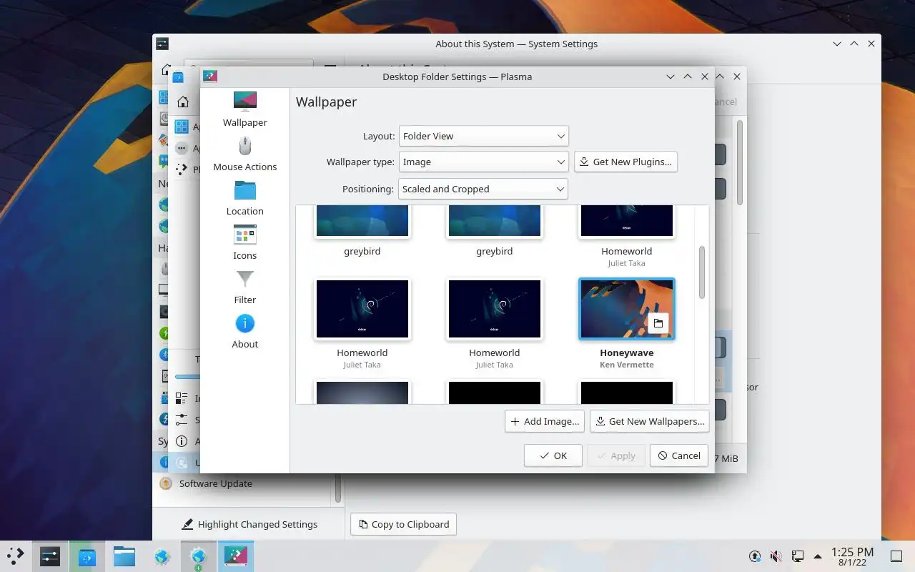This screenshot has width=915, height=572.
Task: Click the 'Ken Vermette' author text
Action: click(627, 365)
